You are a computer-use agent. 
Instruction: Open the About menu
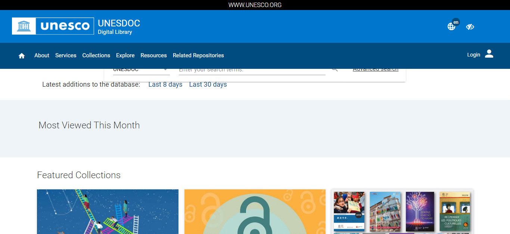click(42, 55)
